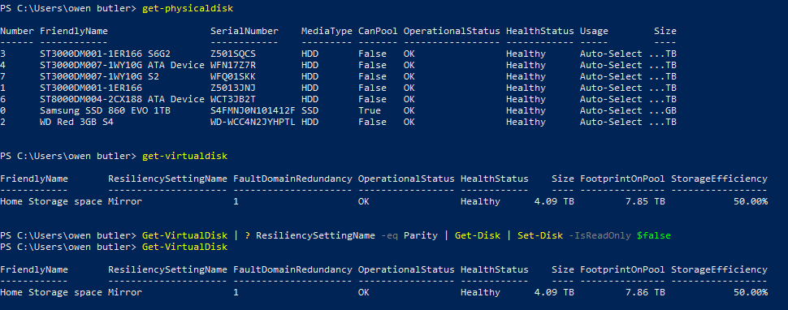Image resolution: width=788 pixels, height=310 pixels.
Task: Click friendly name ST3000DM001-1ER166 S6G2
Action: [105, 54]
